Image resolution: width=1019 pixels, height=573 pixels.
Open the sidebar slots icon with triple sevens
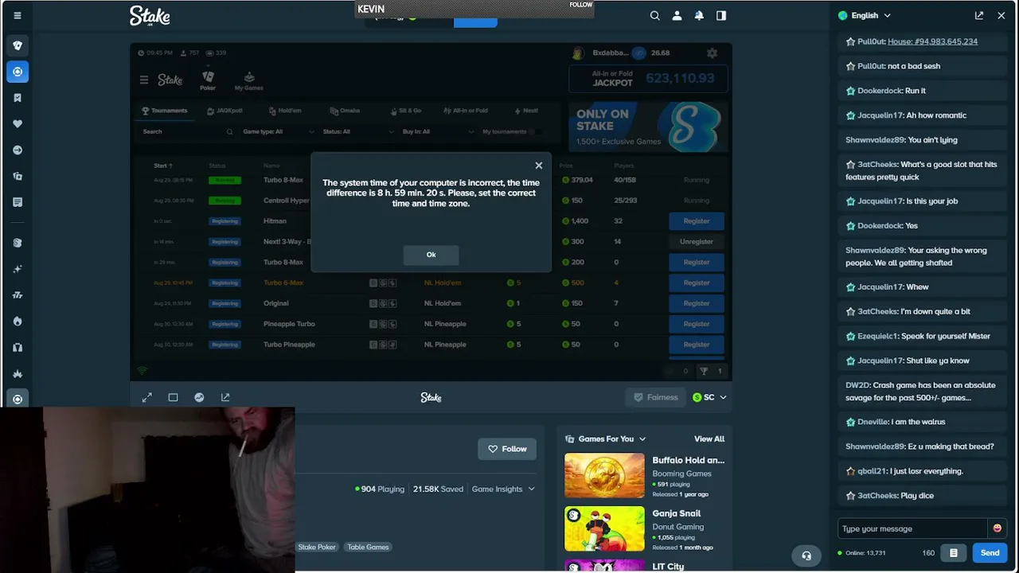[x=18, y=295]
